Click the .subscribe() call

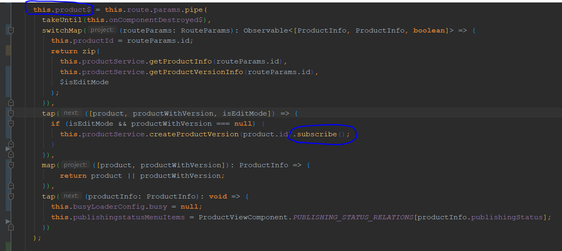[321, 134]
